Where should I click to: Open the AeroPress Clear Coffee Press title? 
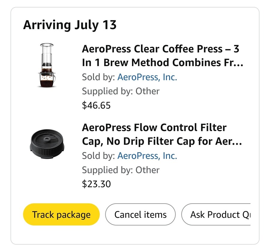163,56
